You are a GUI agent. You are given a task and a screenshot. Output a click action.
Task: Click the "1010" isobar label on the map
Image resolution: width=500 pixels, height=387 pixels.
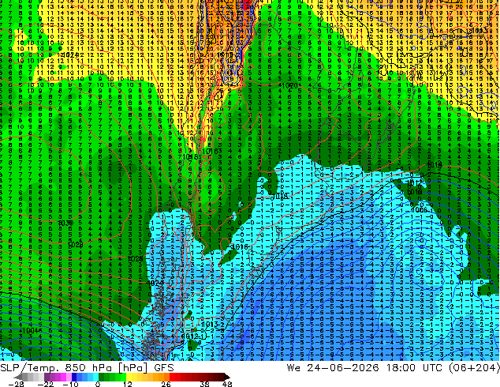[x=415, y=192]
